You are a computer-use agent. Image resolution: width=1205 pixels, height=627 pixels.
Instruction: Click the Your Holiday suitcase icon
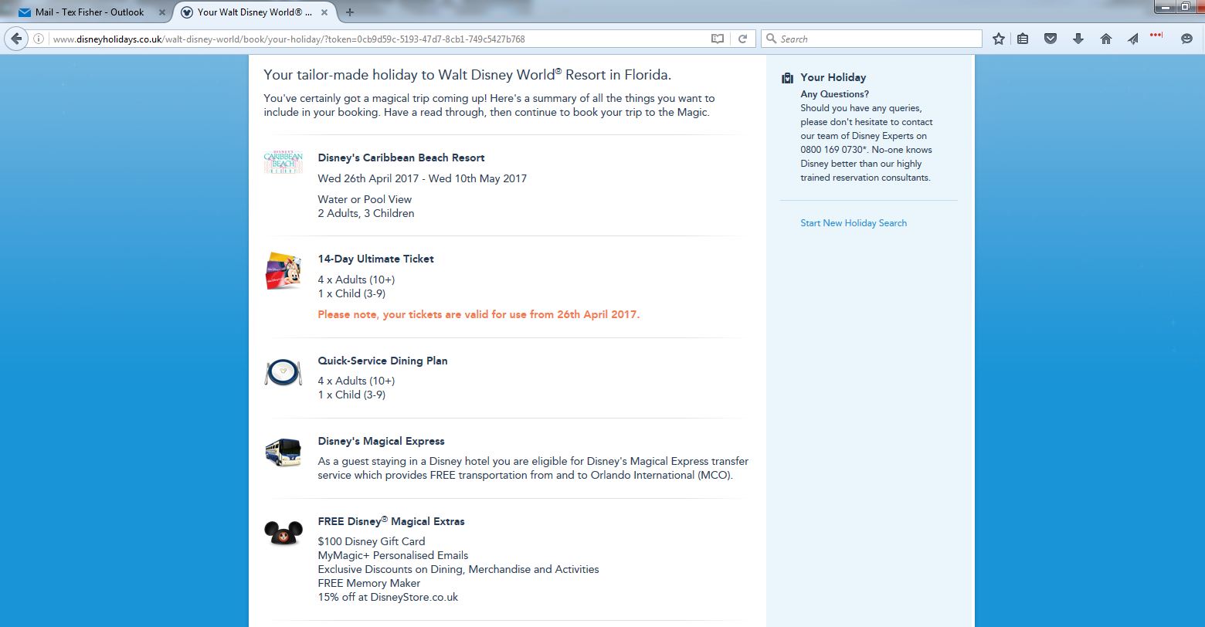(x=787, y=78)
